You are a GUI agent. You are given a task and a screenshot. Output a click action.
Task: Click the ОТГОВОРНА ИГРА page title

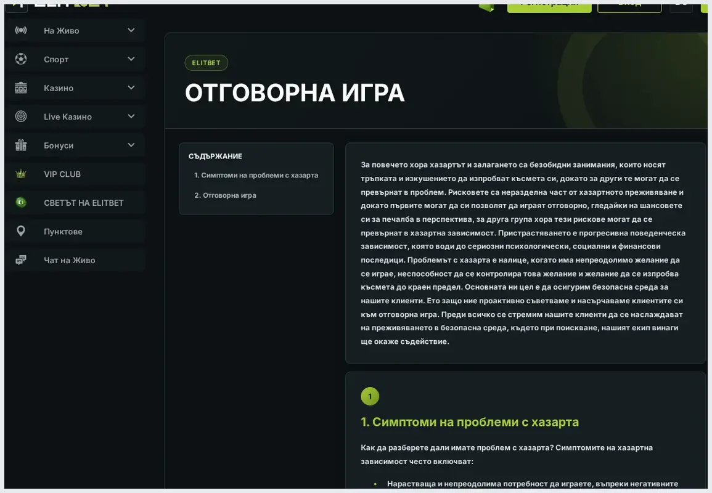[294, 92]
